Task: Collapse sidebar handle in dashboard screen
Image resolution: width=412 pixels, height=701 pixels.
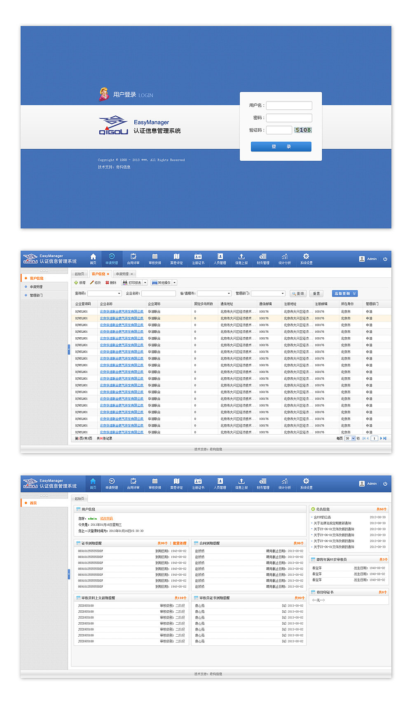Action: tap(69, 574)
